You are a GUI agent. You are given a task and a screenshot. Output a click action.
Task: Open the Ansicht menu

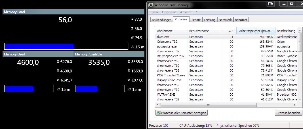pyautogui.click(x=186, y=12)
